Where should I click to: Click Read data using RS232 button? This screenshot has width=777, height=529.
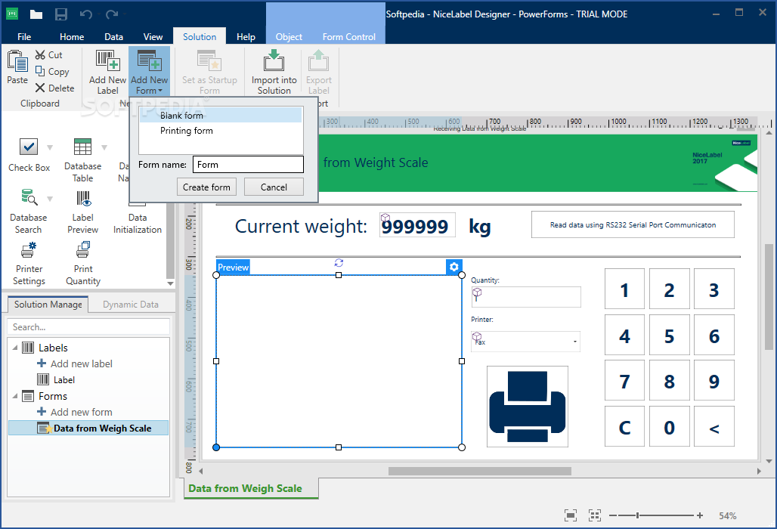pos(633,225)
